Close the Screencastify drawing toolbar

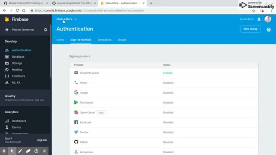(44, 151)
